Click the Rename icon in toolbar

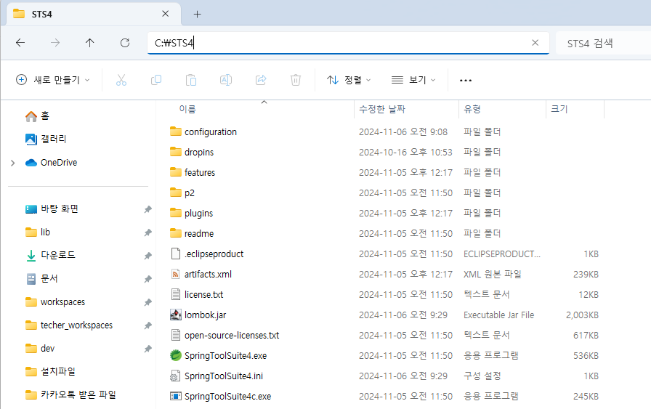click(226, 80)
